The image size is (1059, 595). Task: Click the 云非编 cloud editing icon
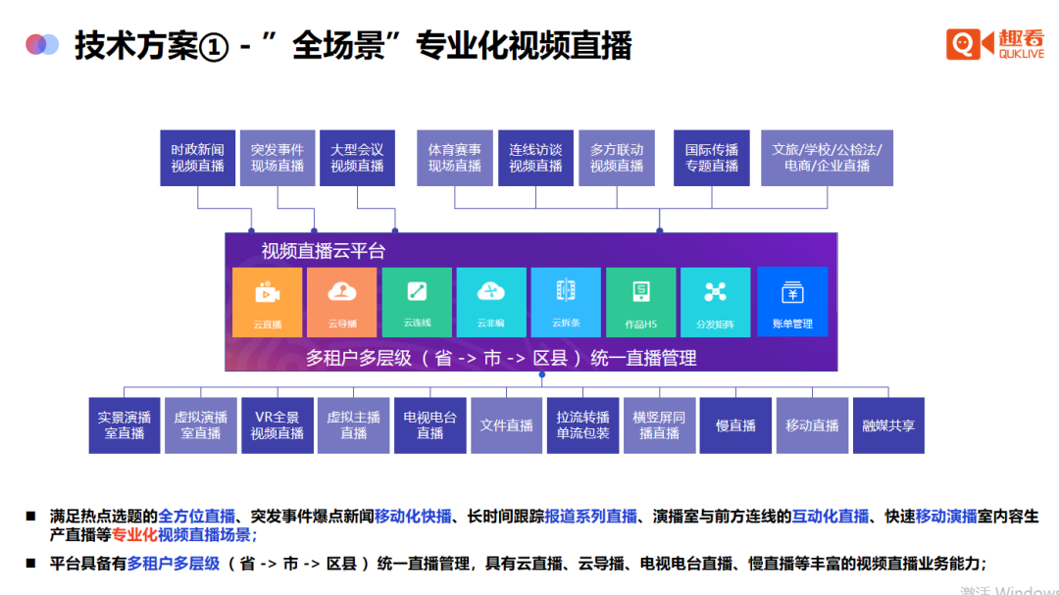click(x=490, y=301)
